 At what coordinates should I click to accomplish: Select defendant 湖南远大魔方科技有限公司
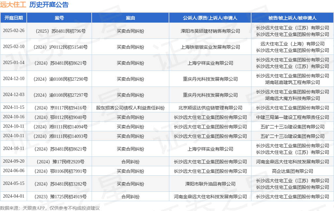293,98
